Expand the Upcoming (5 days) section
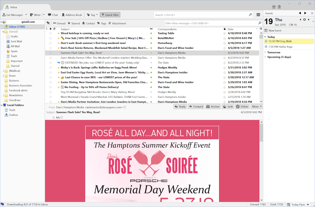The width and height of the screenshot is (315, 207). pyautogui.click(x=265, y=57)
